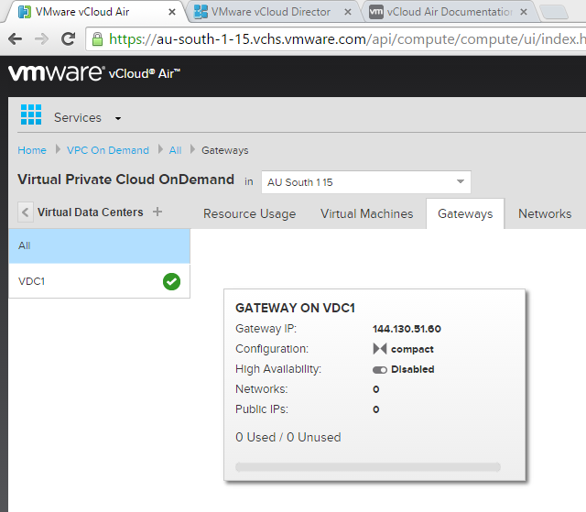Click the All breadcrumb link
Screen dimensions: 586x512
click(175, 150)
